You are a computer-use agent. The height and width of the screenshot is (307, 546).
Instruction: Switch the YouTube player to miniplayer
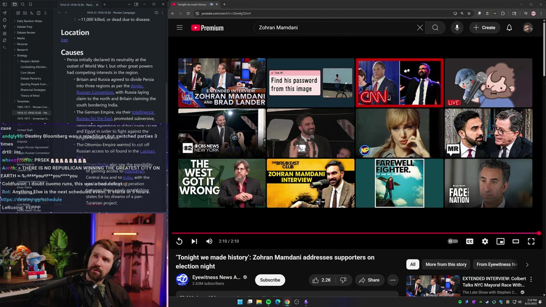click(500, 241)
